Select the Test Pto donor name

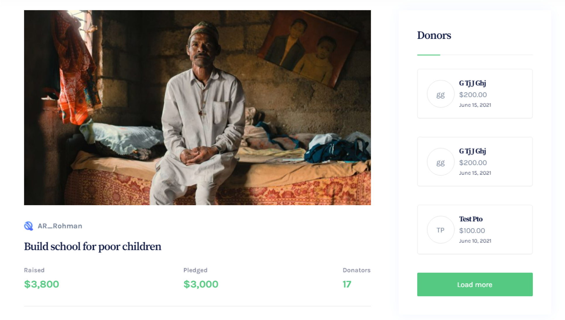pyautogui.click(x=470, y=219)
